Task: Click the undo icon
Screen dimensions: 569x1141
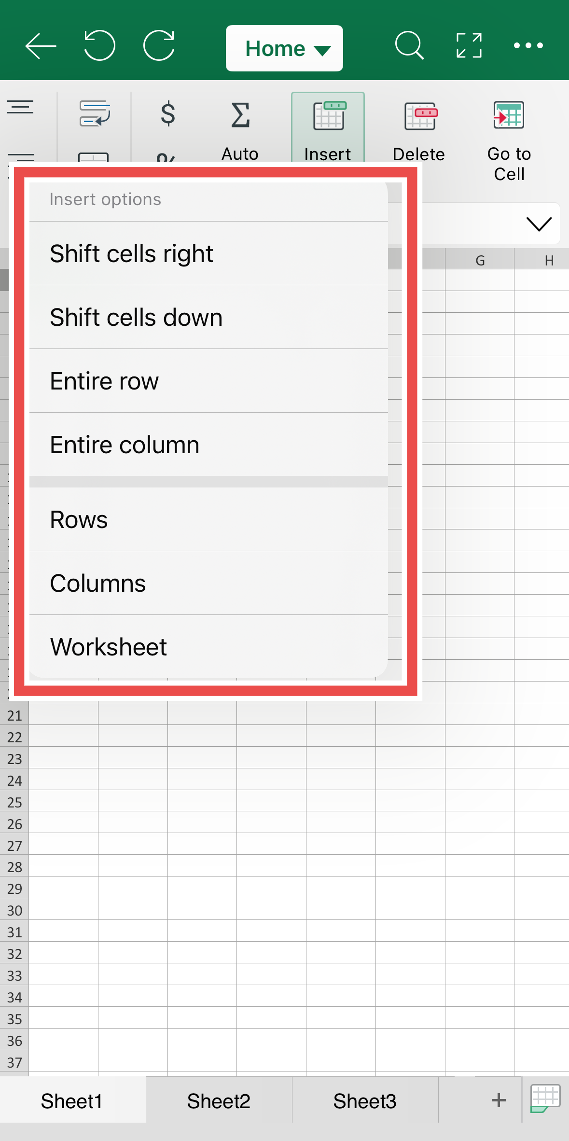Action: [99, 45]
